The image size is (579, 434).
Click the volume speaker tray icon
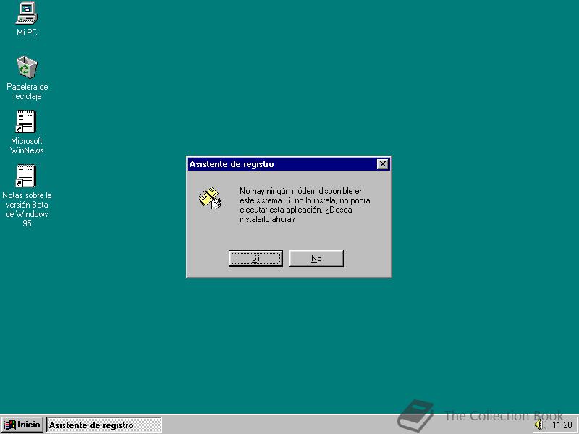(539, 425)
